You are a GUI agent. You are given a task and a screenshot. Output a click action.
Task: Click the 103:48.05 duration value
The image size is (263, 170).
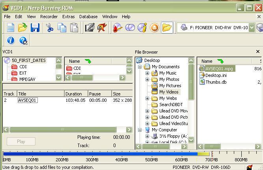tap(75, 100)
